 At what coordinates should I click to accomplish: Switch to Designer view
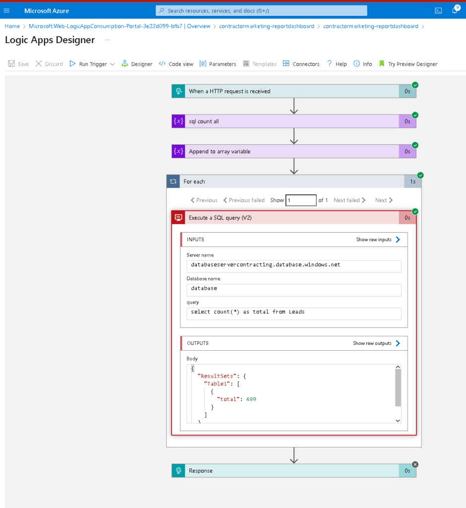(x=137, y=64)
